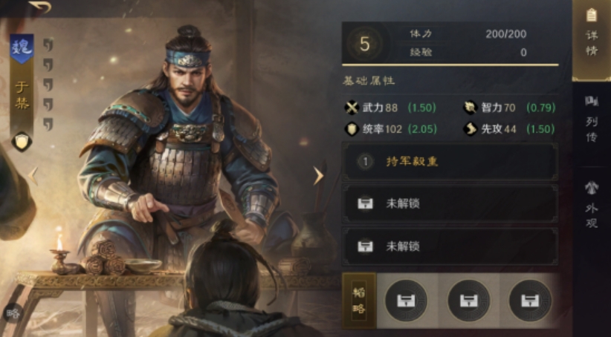The image size is (611, 337).
Task: Tap the round 略 icon at bottom left
Action: (x=13, y=313)
